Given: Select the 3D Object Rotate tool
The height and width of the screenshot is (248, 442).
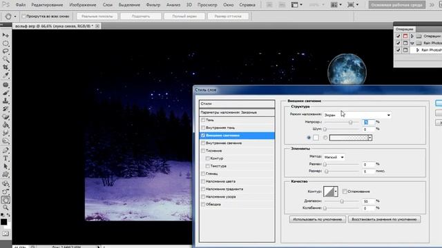Looking at the screenshot, I should [x=6, y=184].
